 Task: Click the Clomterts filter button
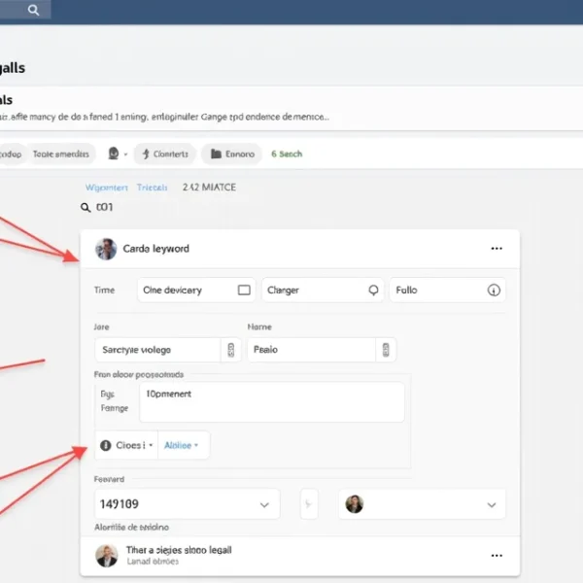[164, 154]
